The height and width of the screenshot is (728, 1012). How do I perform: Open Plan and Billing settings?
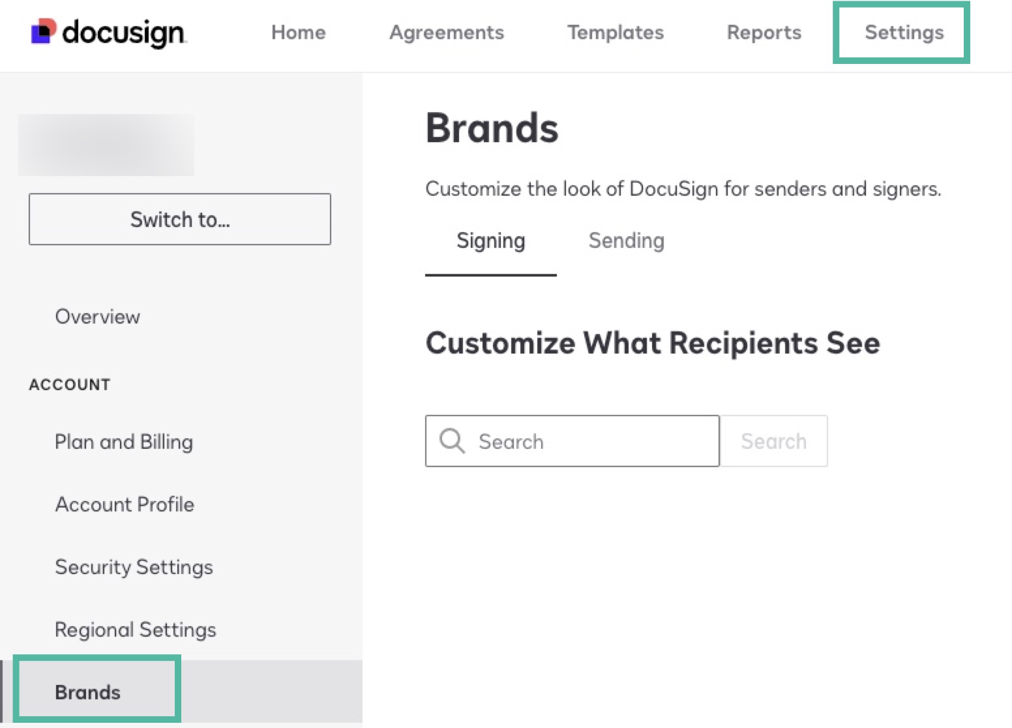tap(124, 442)
